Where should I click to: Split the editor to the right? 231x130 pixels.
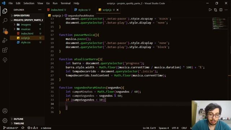point(221,10)
